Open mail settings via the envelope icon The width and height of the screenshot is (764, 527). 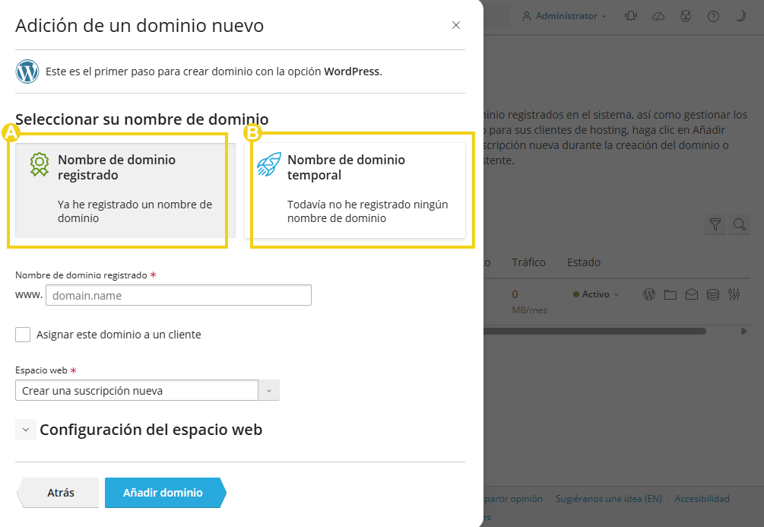[691, 294]
